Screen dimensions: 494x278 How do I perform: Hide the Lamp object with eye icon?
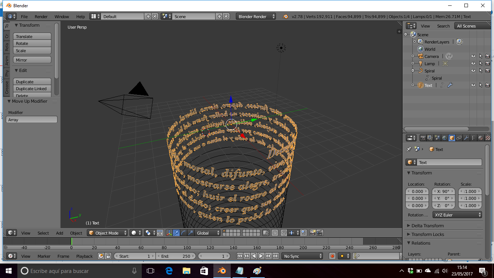pyautogui.click(x=473, y=63)
